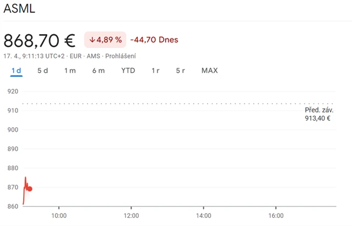Click the ASML stock title
Screen dimensions: 352x226
click(x=19, y=9)
